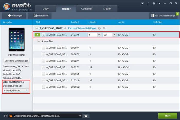This screenshot has width=180, height=120.
Task: Click EN AC-3/2 audio of the main title
Action: [123, 35]
